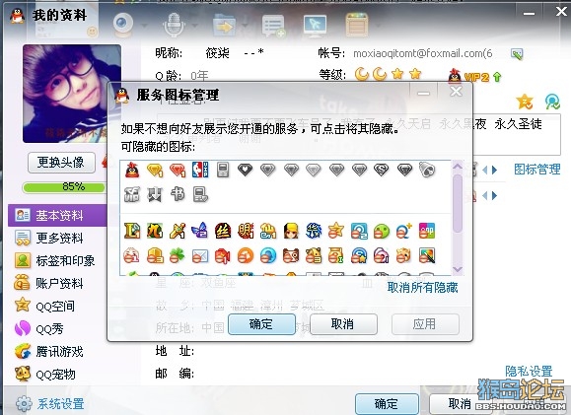The width and height of the screenshot is (571, 415).
Task: Select the 丝 character icon
Action: (223, 231)
